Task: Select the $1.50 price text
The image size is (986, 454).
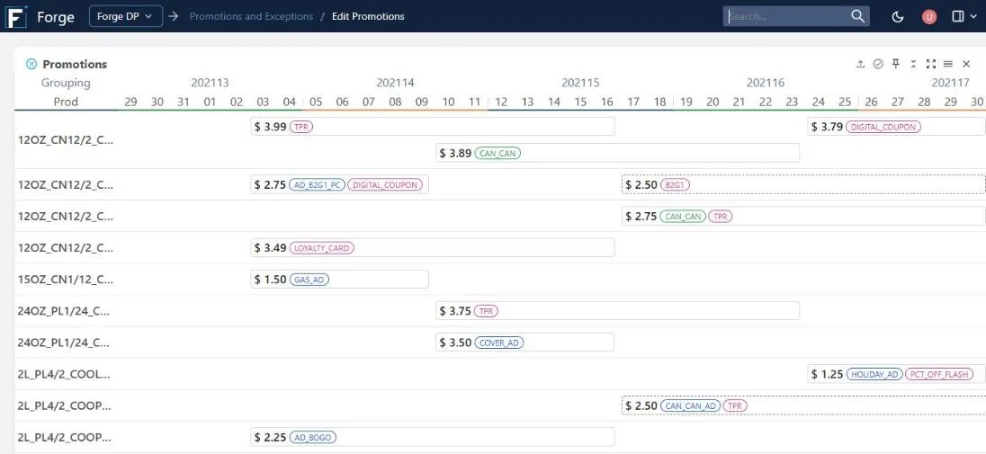Action: (271, 280)
